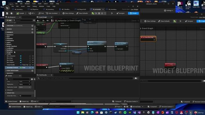Image resolution: width=205 pixels, height=115 pixels.
Task: Select the Btn_Drop variable
Action: tap(10, 58)
